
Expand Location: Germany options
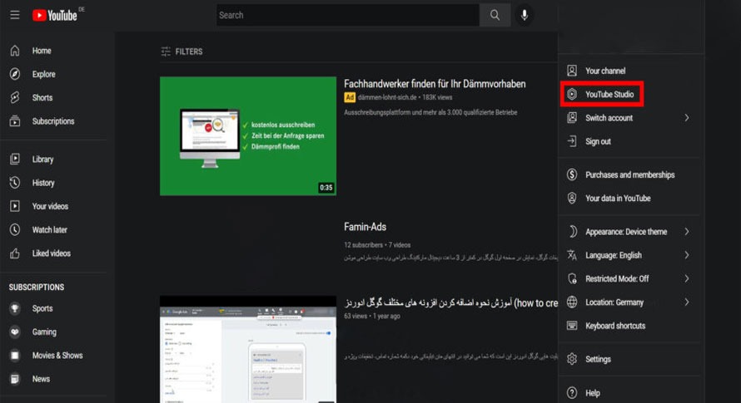tap(629, 302)
